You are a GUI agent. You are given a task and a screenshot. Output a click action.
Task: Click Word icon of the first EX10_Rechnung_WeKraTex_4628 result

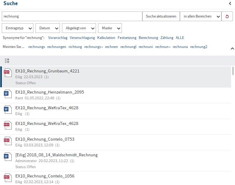[8, 110]
